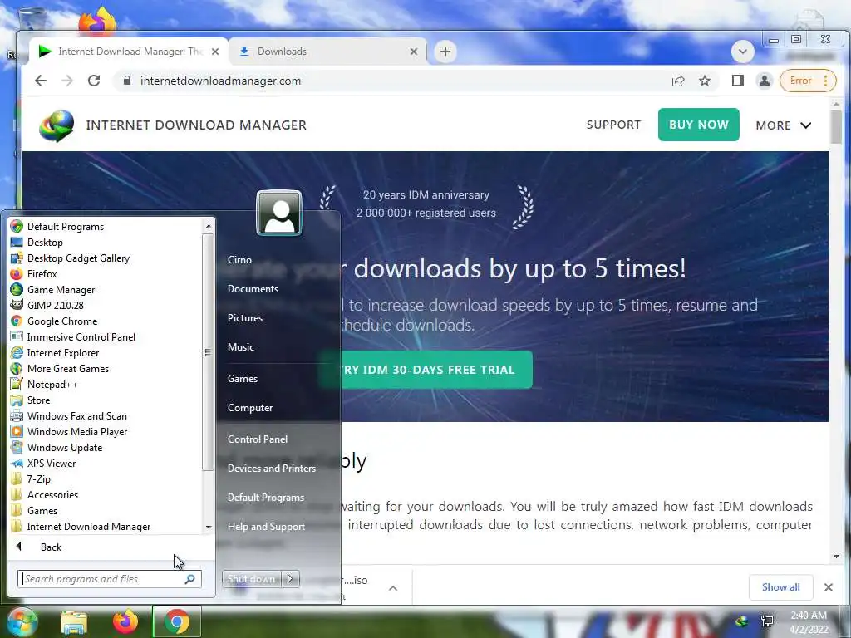Open Computer from the Start menu
Image resolution: width=851 pixels, height=638 pixels.
[250, 408]
